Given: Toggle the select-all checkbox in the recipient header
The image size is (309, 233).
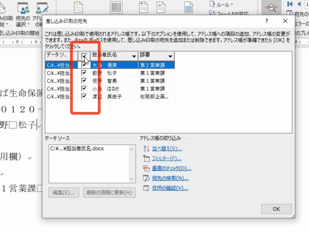Looking at the screenshot, I should point(84,55).
